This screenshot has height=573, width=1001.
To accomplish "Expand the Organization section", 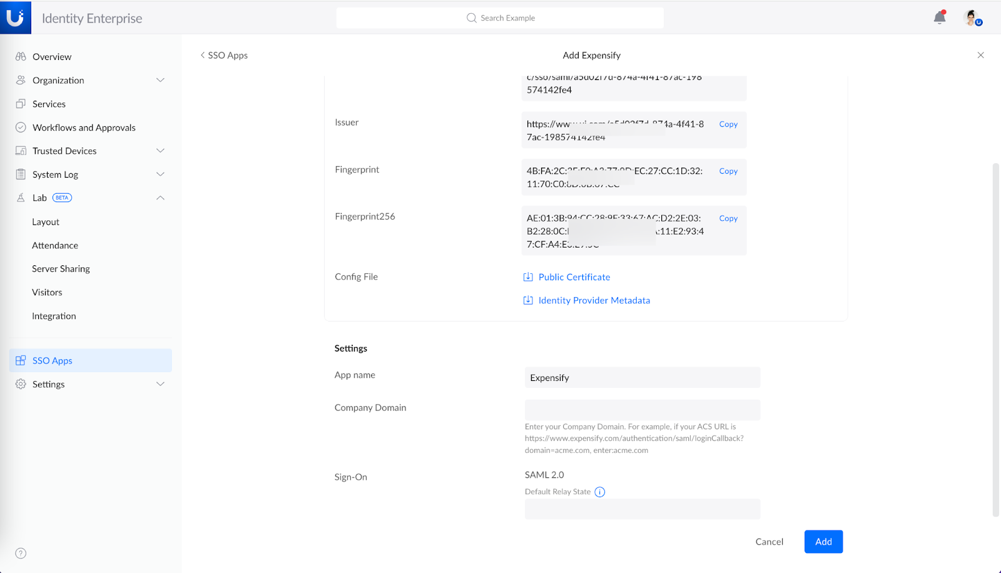I will click(x=161, y=80).
